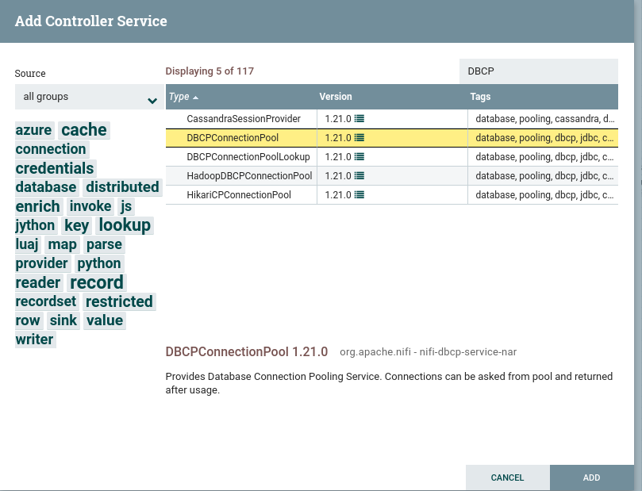The height and width of the screenshot is (491, 642).
Task: Filter by the connection tag
Action: point(51,149)
